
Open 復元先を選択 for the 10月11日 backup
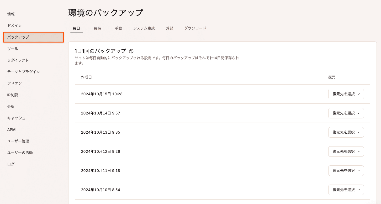346,170
